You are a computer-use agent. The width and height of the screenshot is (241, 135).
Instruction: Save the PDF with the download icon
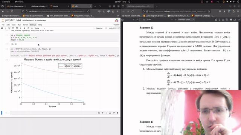click(235, 20)
